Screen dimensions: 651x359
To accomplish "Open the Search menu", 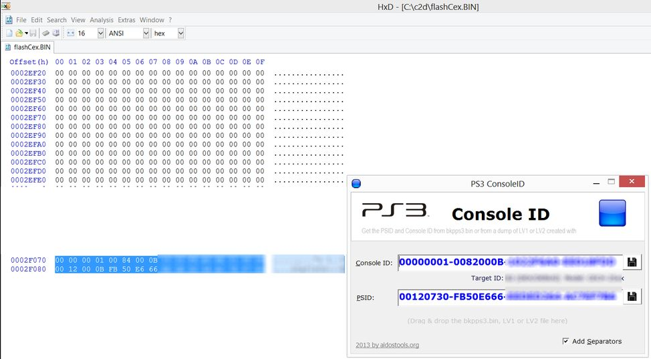I will click(x=56, y=20).
